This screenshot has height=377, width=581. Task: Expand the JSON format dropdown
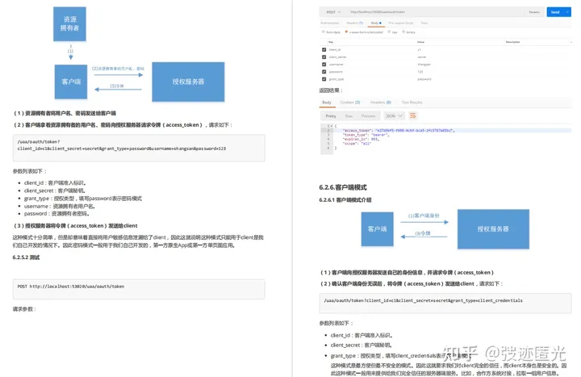394,116
